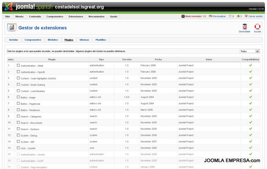Open the Sitio menu
The width and height of the screenshot is (267, 169).
[x=8, y=17]
